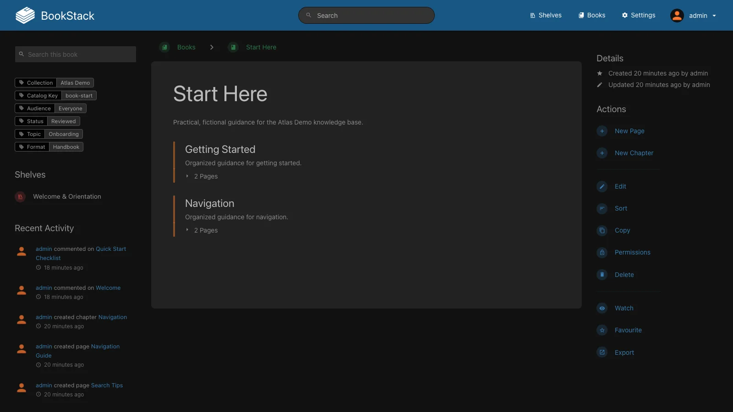
Task: Focus the top Search field
Action: coord(366,15)
